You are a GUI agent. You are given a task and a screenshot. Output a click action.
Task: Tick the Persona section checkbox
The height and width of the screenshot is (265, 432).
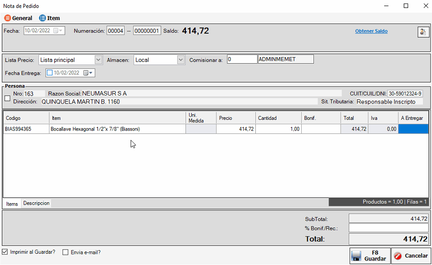[7, 98]
